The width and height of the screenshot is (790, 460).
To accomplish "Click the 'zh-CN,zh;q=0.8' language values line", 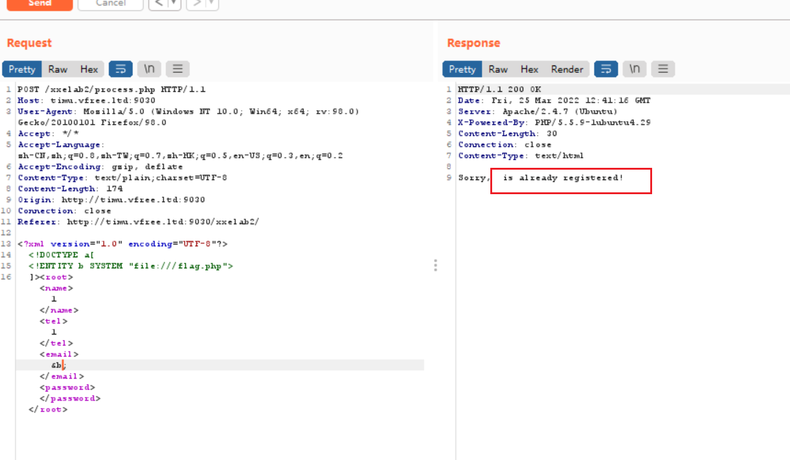I will click(180, 156).
